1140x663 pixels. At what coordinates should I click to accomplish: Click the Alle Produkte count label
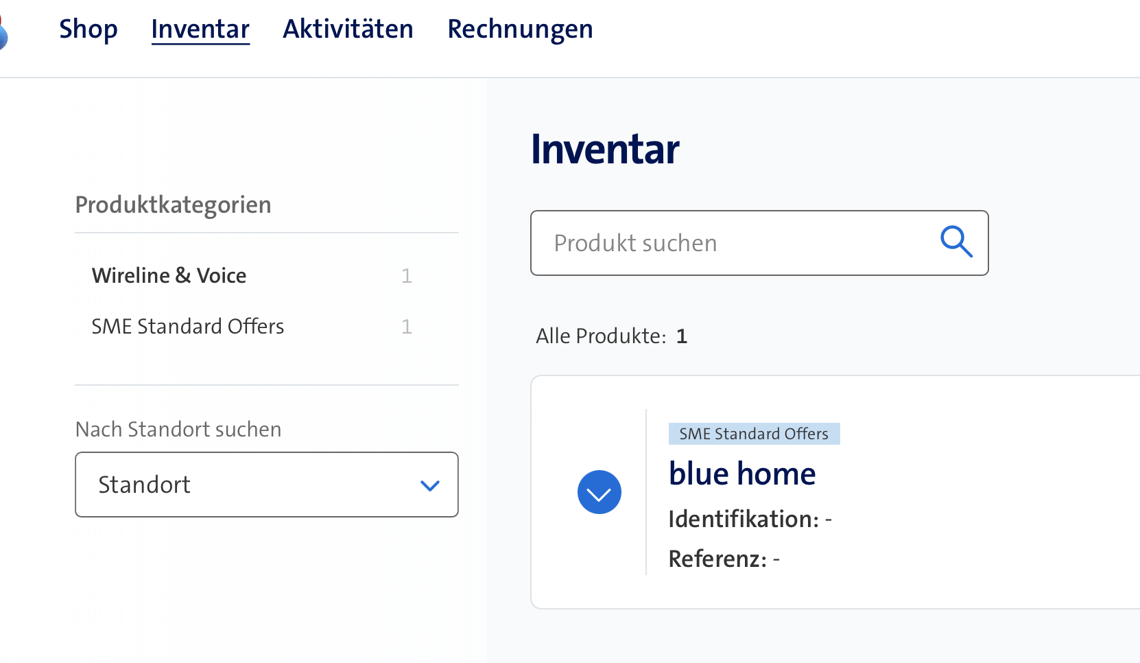point(611,336)
